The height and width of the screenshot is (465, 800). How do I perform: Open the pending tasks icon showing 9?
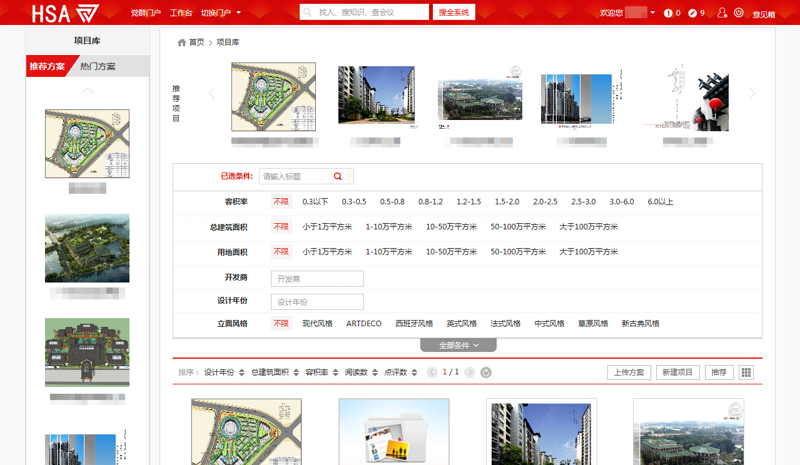click(692, 13)
